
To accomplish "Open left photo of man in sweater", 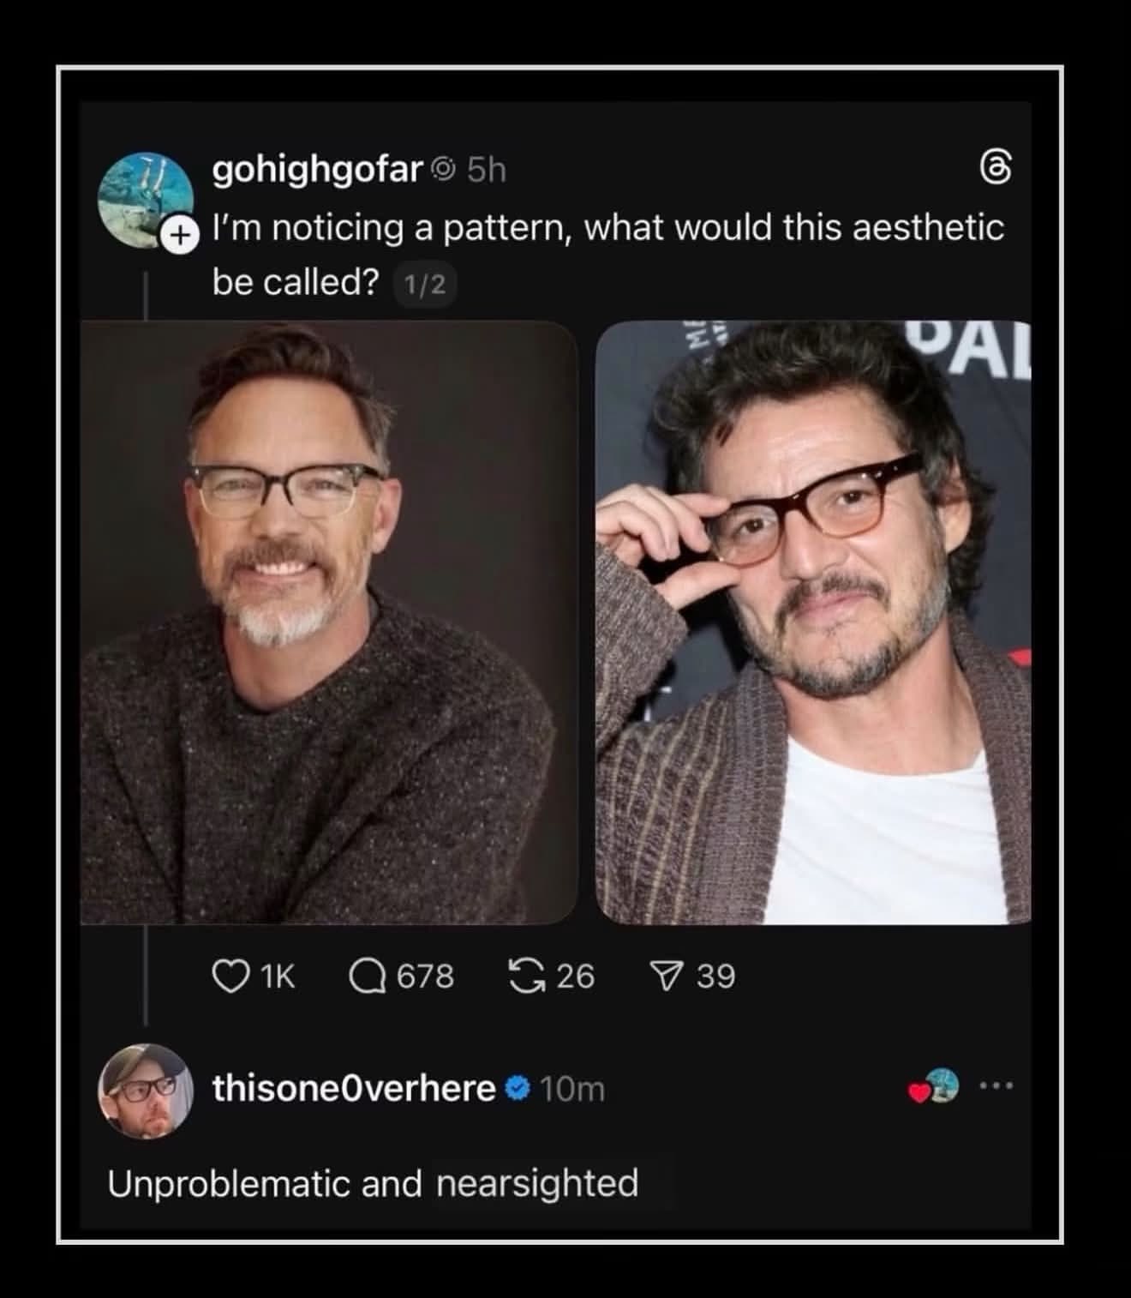I will pyautogui.click(x=330, y=622).
